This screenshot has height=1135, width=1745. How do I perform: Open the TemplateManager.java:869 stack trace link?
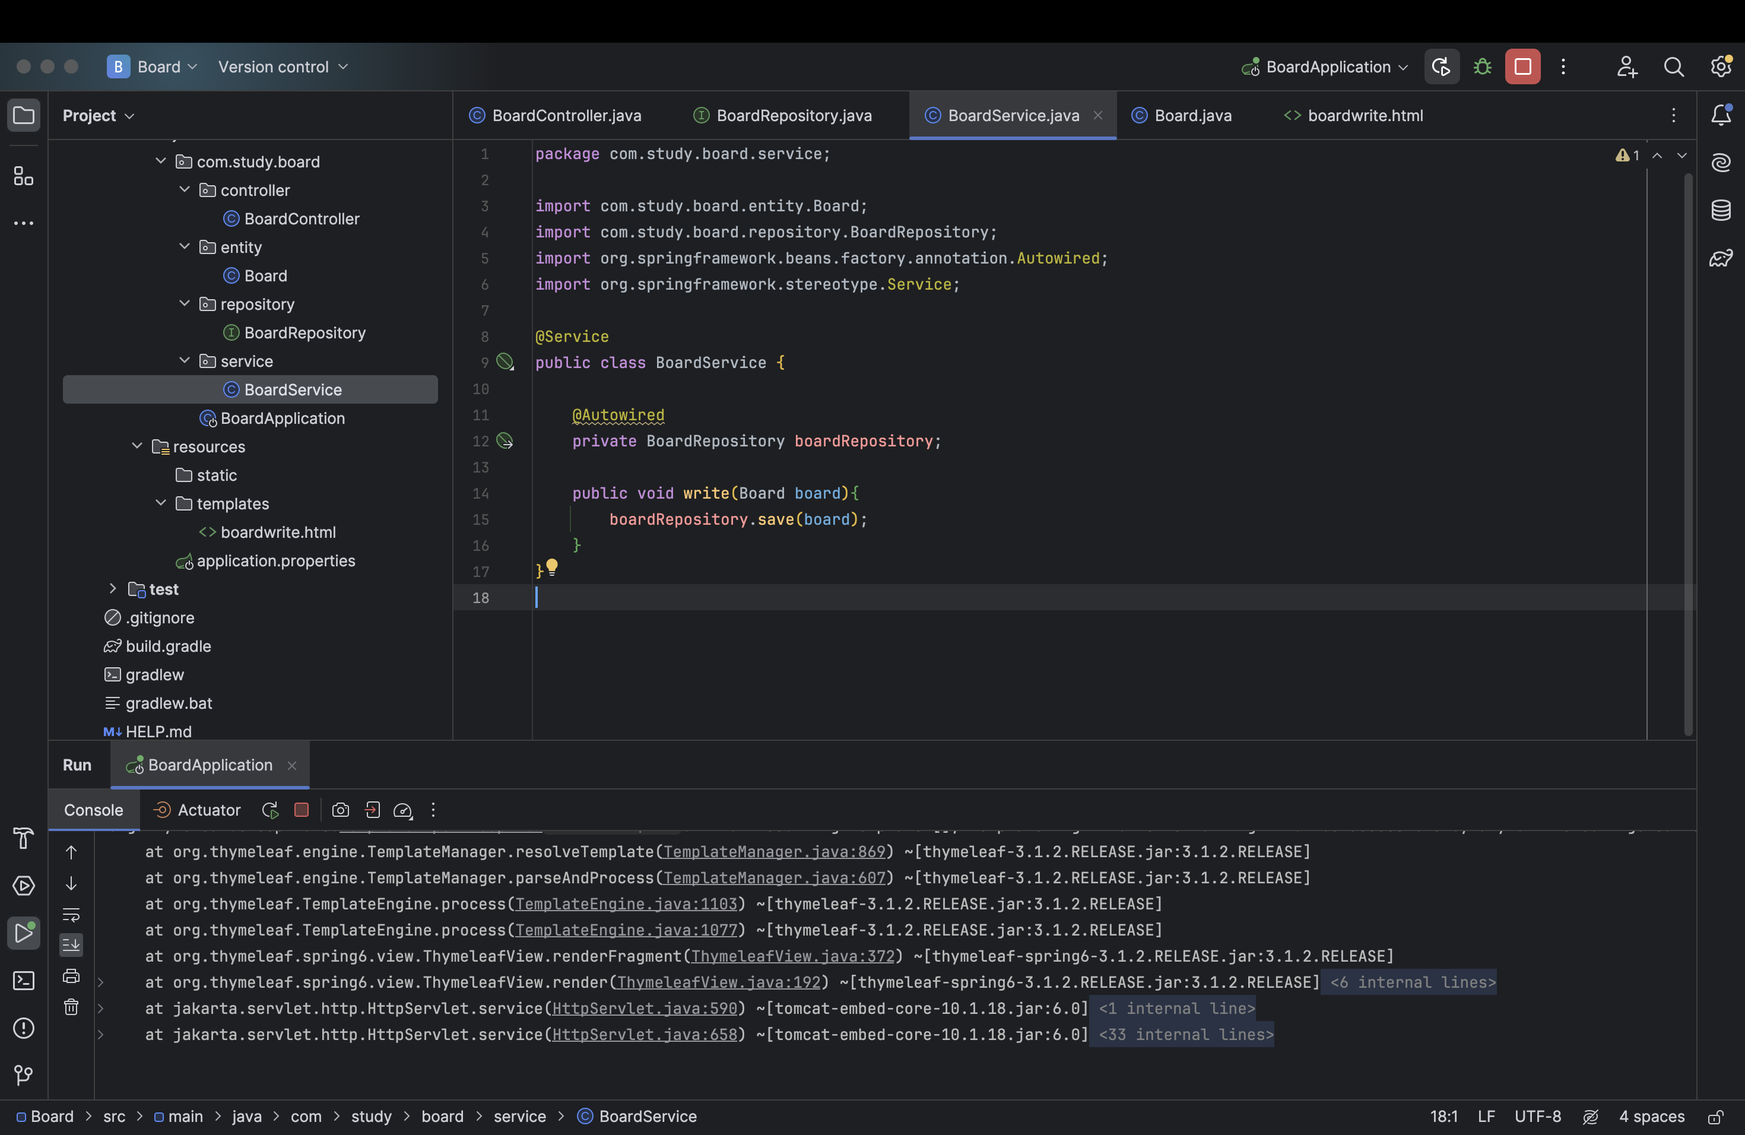773,851
